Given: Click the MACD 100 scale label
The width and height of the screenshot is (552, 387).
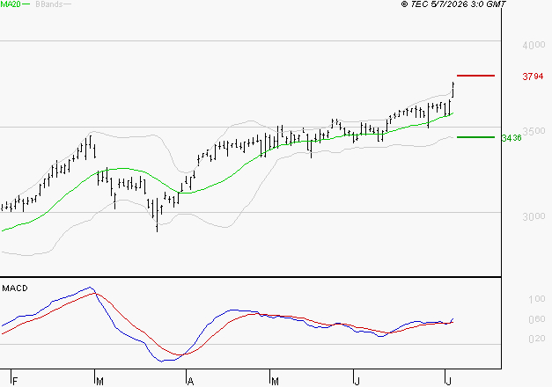Looking at the screenshot, I should (537, 299).
